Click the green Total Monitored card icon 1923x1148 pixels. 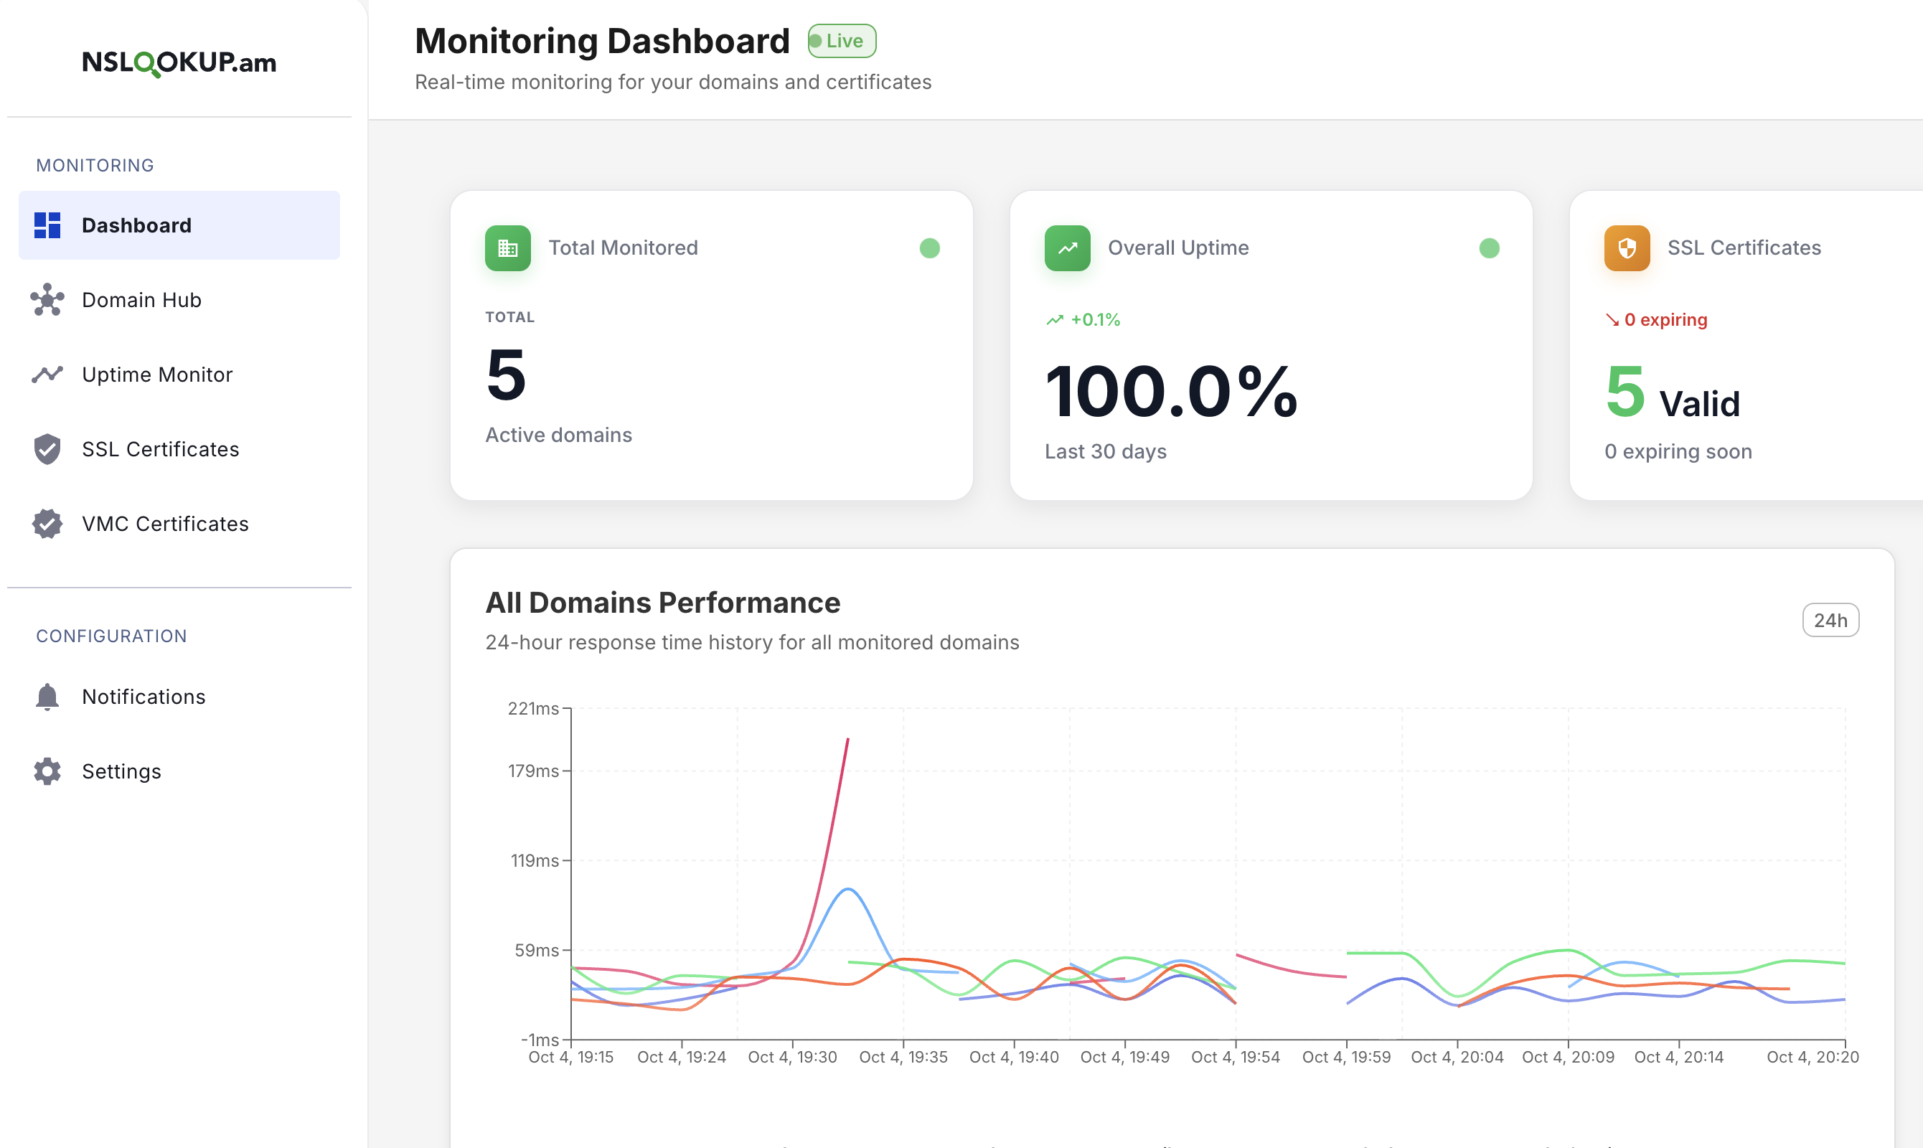(x=507, y=248)
